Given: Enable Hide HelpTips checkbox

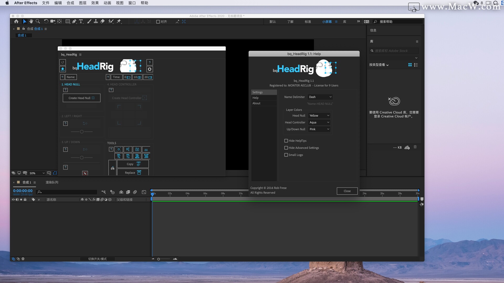Looking at the screenshot, I should (x=286, y=141).
